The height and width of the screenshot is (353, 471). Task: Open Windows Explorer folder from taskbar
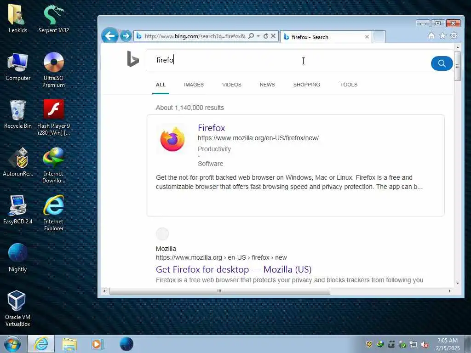[x=70, y=344]
